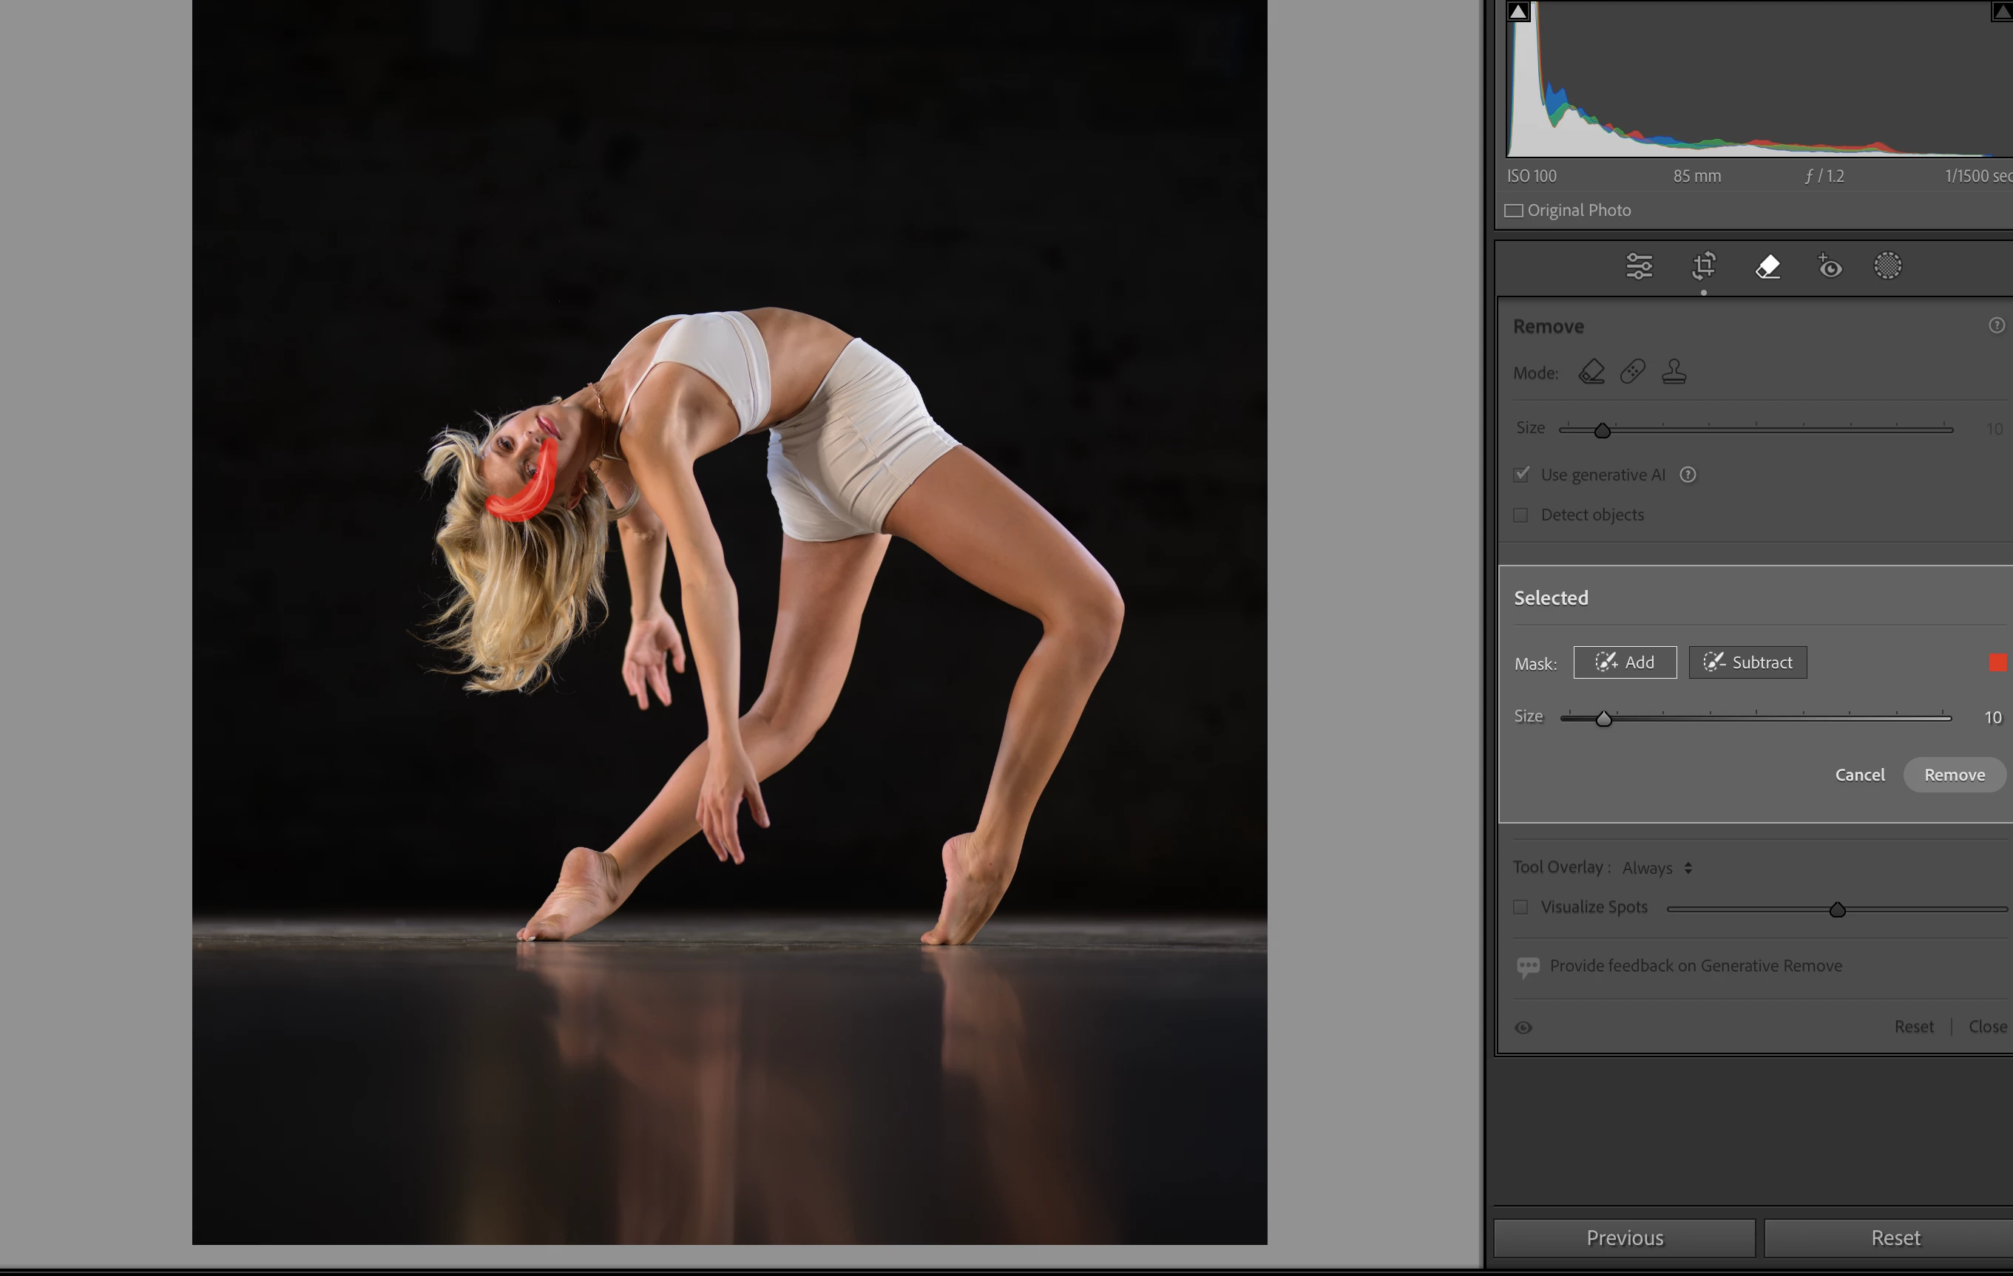Click the Add mask button

(1624, 662)
